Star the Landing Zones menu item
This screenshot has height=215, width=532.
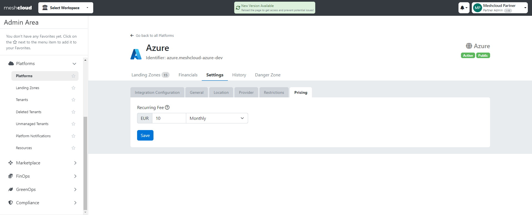coord(73,88)
